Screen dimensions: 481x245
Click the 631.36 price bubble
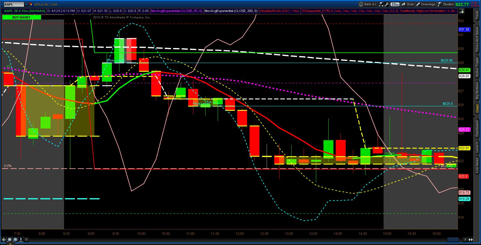click(464, 29)
